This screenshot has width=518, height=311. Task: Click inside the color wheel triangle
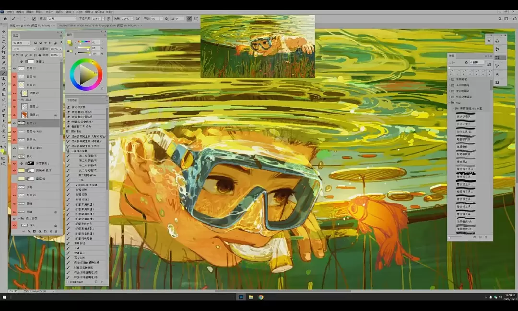click(x=87, y=75)
